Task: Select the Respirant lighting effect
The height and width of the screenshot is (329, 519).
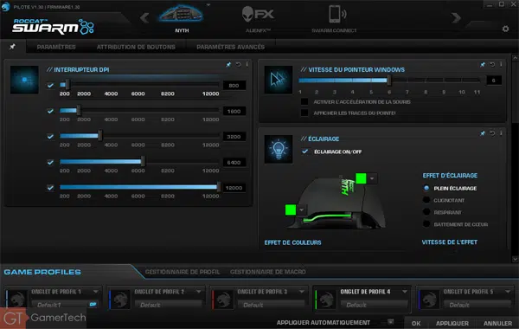Action: [426, 212]
